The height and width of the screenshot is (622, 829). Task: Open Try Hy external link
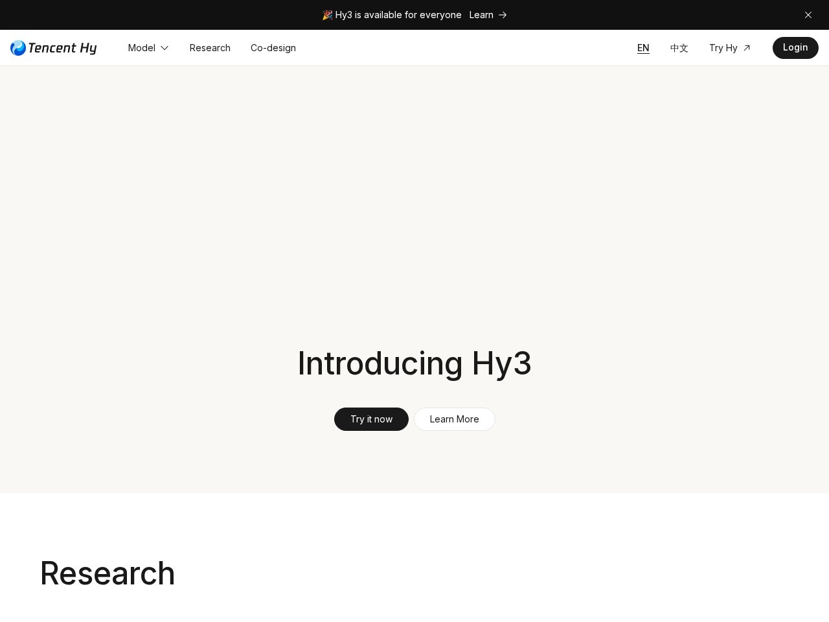[730, 48]
